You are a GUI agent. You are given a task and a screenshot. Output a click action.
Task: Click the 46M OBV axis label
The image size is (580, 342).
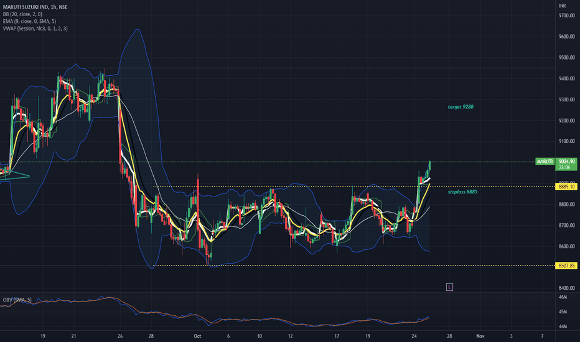point(563,297)
